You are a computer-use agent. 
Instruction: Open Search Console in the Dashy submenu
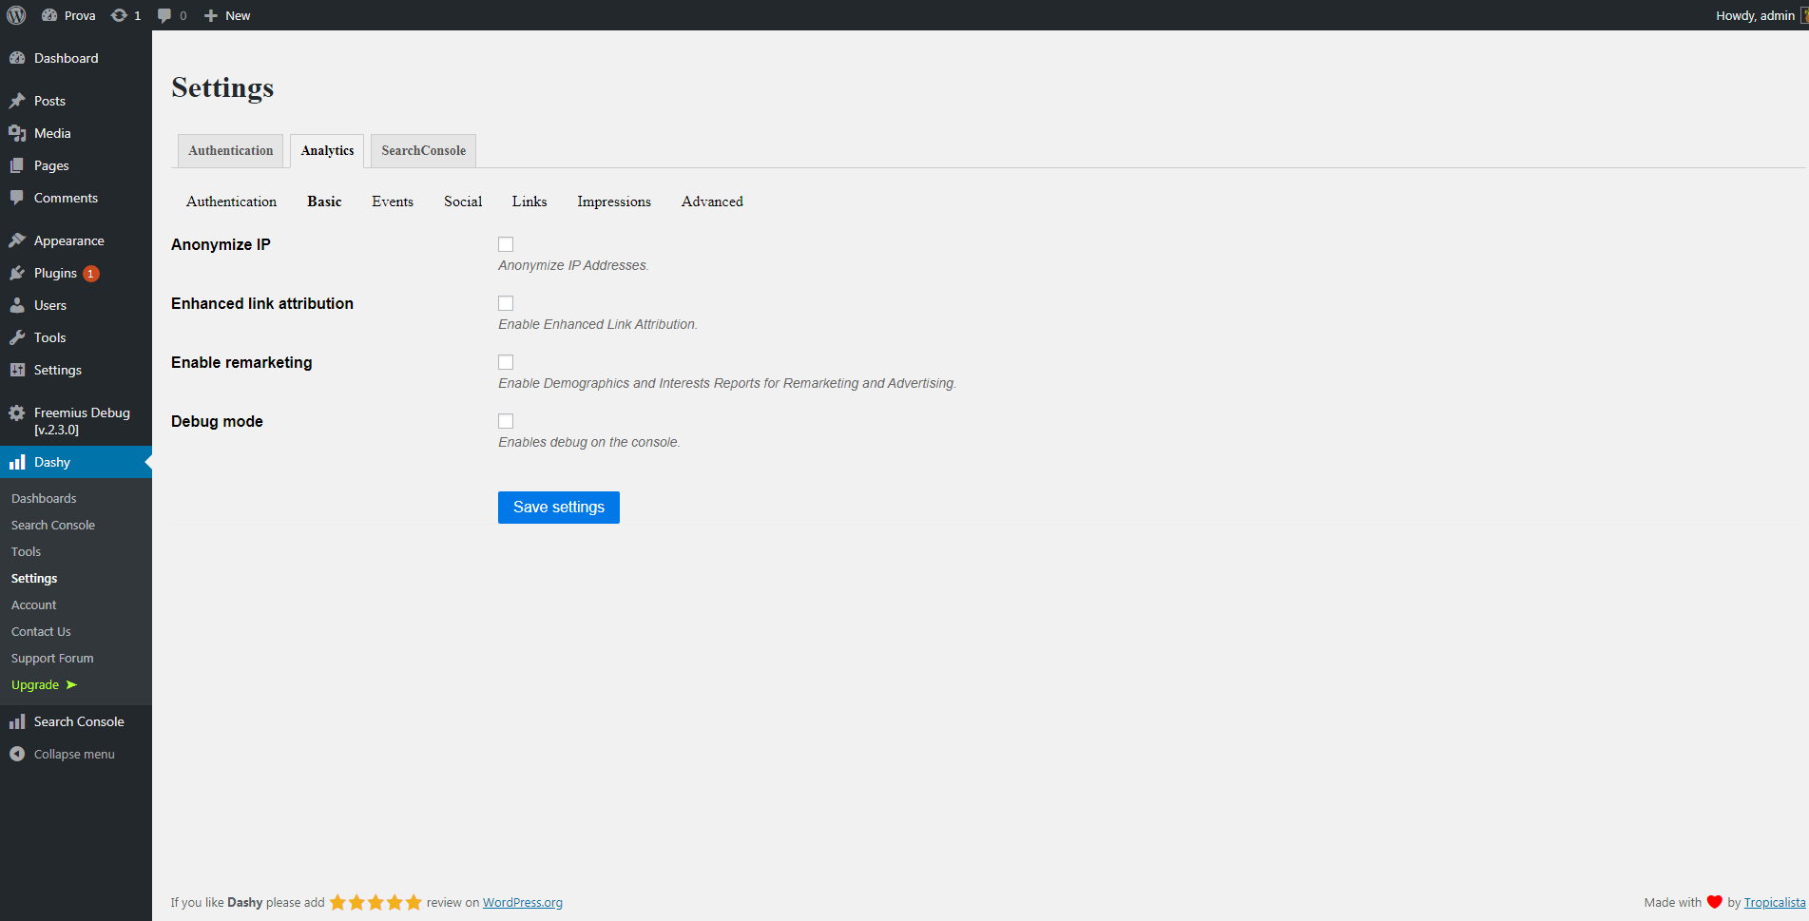point(53,525)
